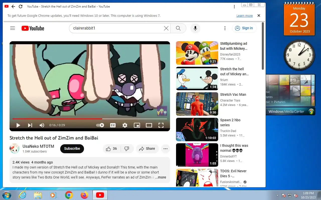The height and width of the screenshot is (200, 321).
Task: Start voice search with microphone
Action: [195, 28]
